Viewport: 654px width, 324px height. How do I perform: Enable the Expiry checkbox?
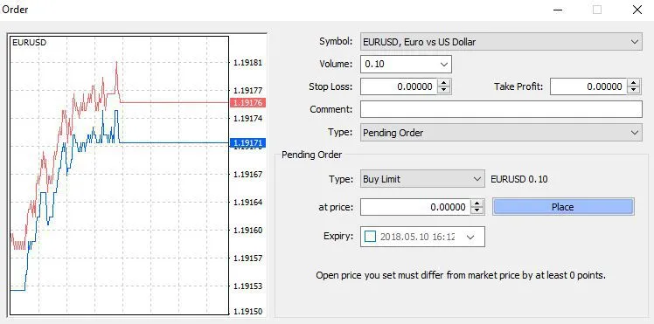(371, 237)
